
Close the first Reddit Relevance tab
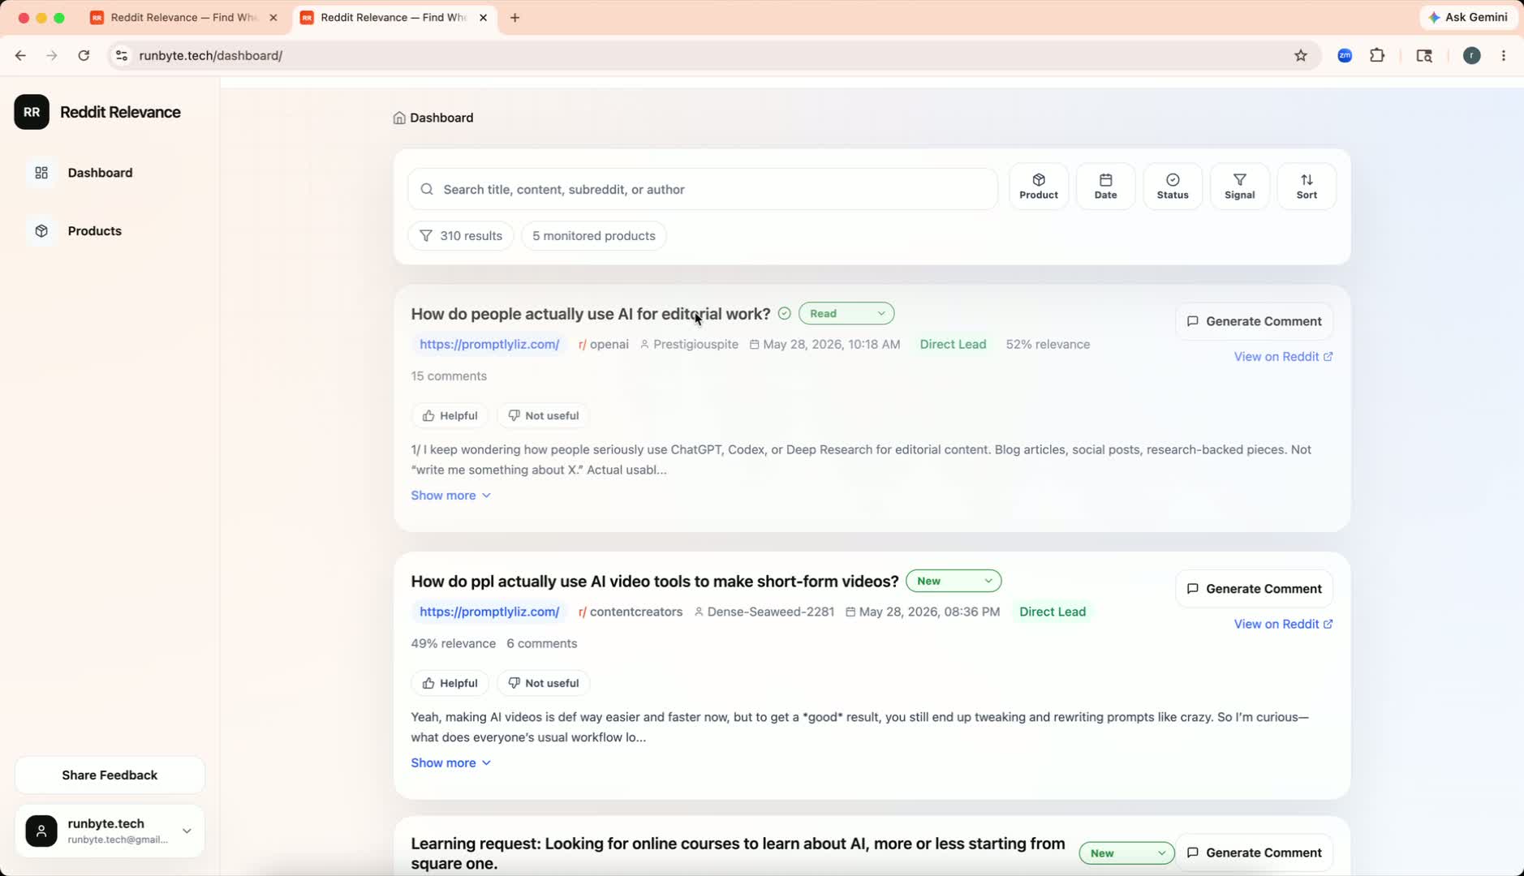coord(273,18)
